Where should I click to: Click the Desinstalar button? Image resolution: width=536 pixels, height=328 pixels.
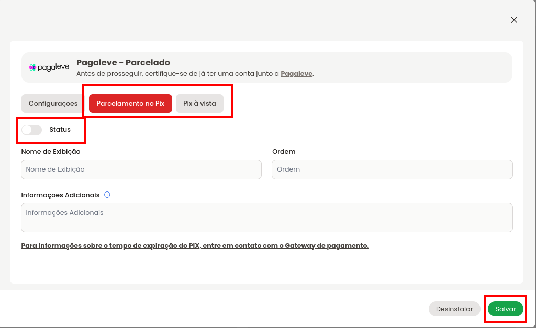(454, 309)
